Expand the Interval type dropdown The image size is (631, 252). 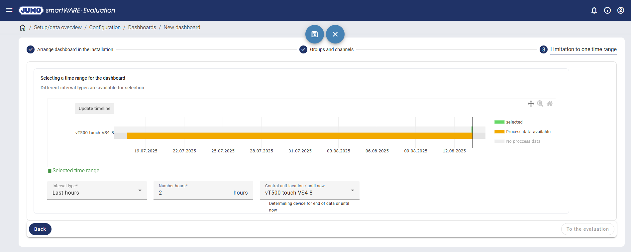pyautogui.click(x=97, y=190)
